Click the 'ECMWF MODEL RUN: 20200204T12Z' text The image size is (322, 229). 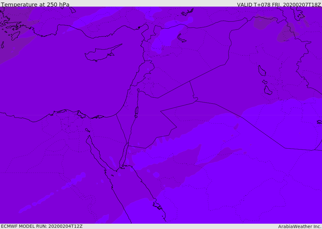[42, 226]
